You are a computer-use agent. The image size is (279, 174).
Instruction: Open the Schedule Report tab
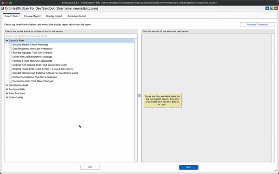77,16
